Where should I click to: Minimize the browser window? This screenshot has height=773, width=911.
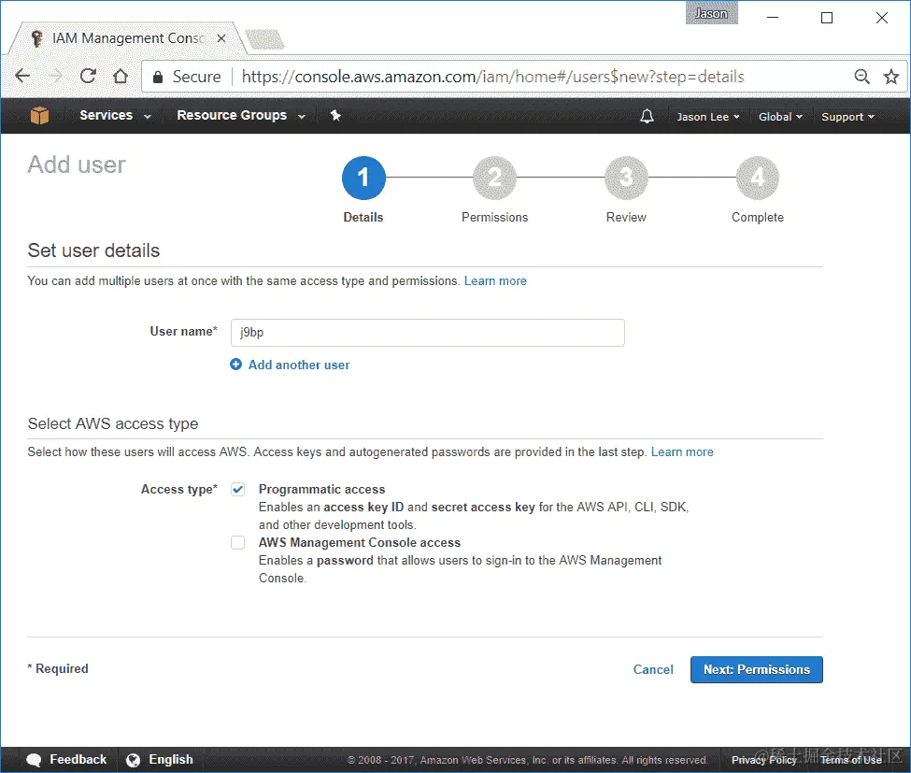[772, 18]
